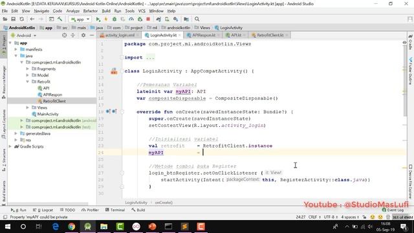The height and width of the screenshot is (233, 414).
Task: Click the Profile app gauge icon
Action: [131, 19]
